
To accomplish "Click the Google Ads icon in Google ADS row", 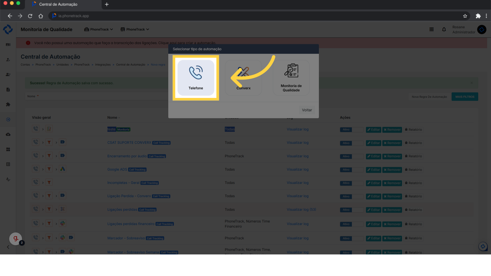I will (x=63, y=169).
